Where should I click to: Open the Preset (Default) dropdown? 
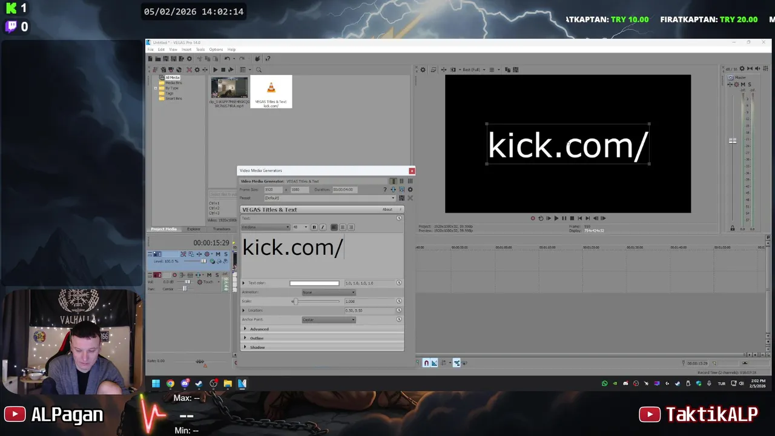[x=330, y=198]
